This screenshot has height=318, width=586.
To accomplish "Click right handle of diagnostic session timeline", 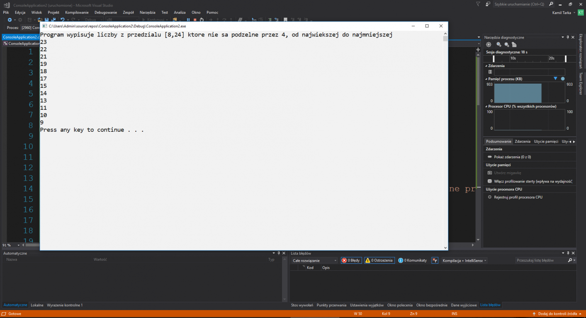I will pyautogui.click(x=566, y=59).
